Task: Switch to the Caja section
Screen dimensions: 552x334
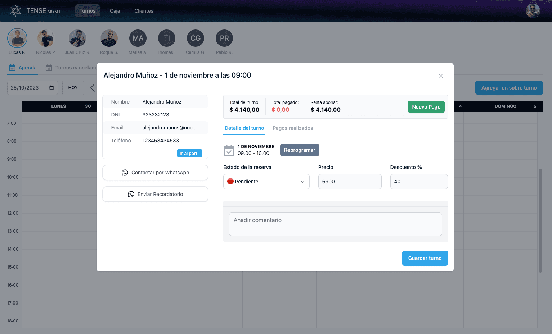Action: click(115, 10)
